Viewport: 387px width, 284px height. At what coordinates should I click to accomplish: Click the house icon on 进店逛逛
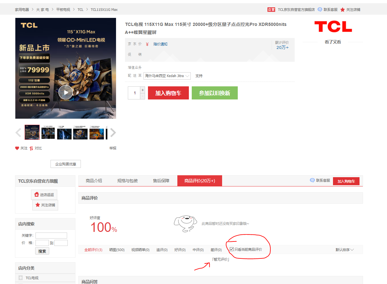point(36,194)
